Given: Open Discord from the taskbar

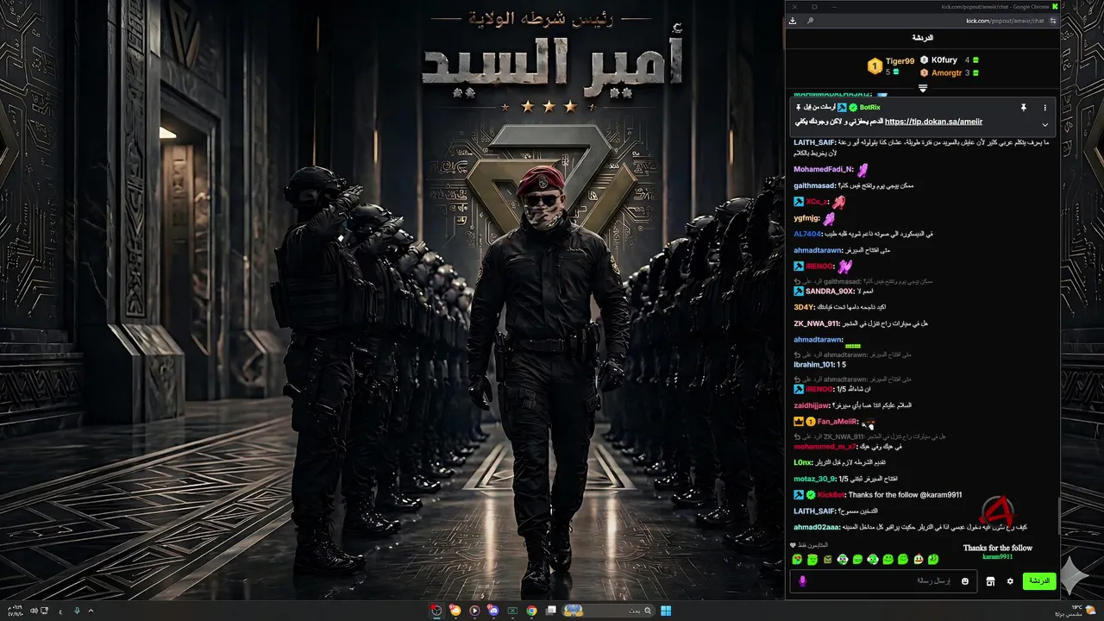Looking at the screenshot, I should [x=493, y=611].
